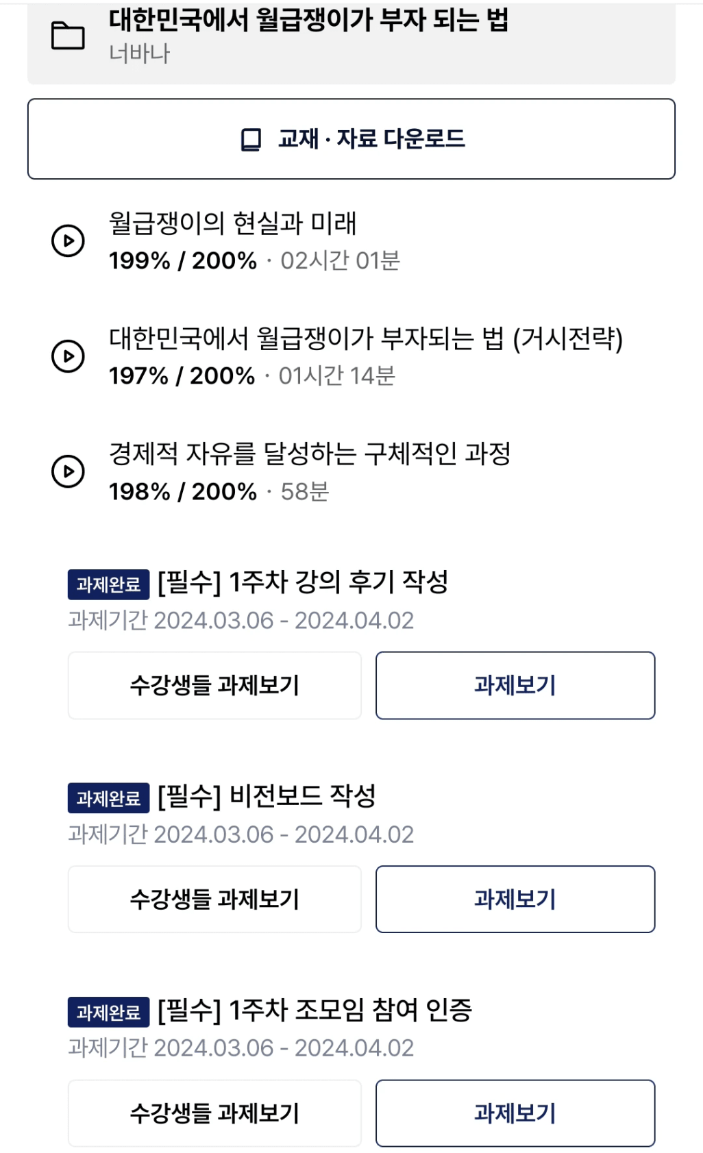Click the folder icon beside course title
Viewport: 703px width, 1153px height.
point(68,36)
